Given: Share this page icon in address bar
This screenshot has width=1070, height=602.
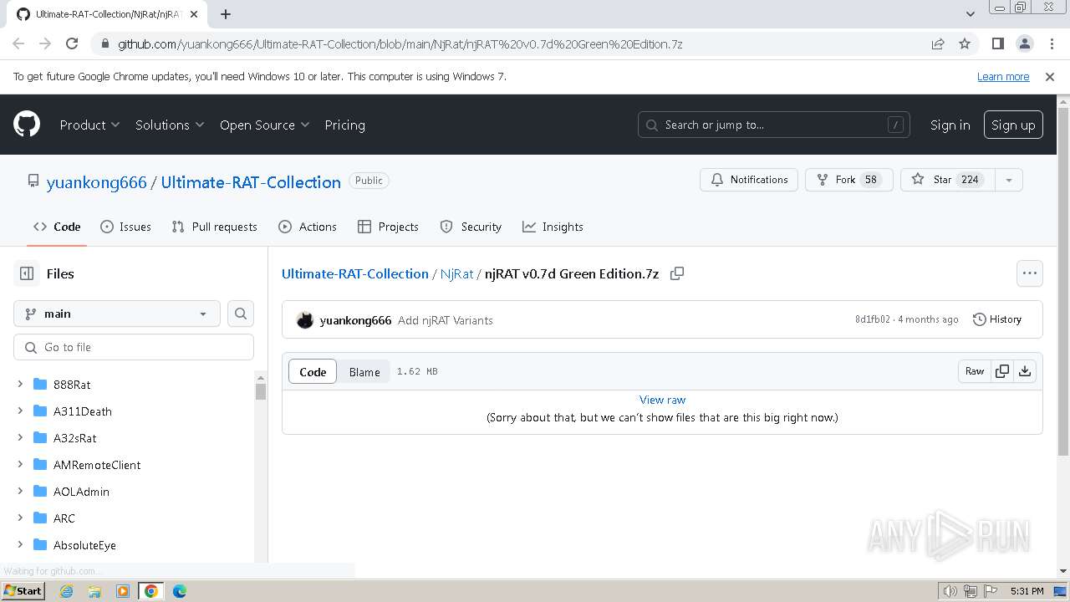Looking at the screenshot, I should pos(938,43).
